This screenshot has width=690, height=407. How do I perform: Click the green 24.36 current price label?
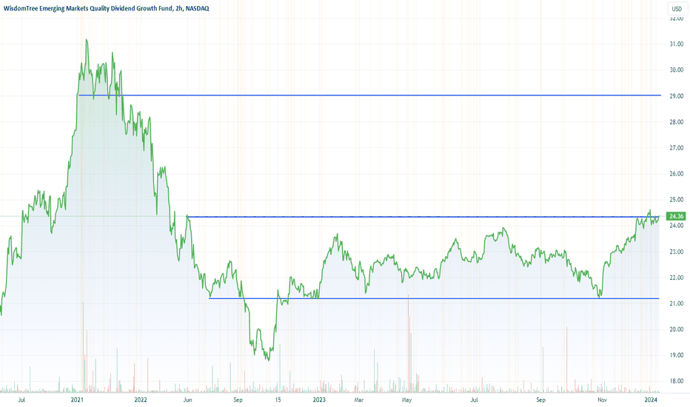[676, 216]
